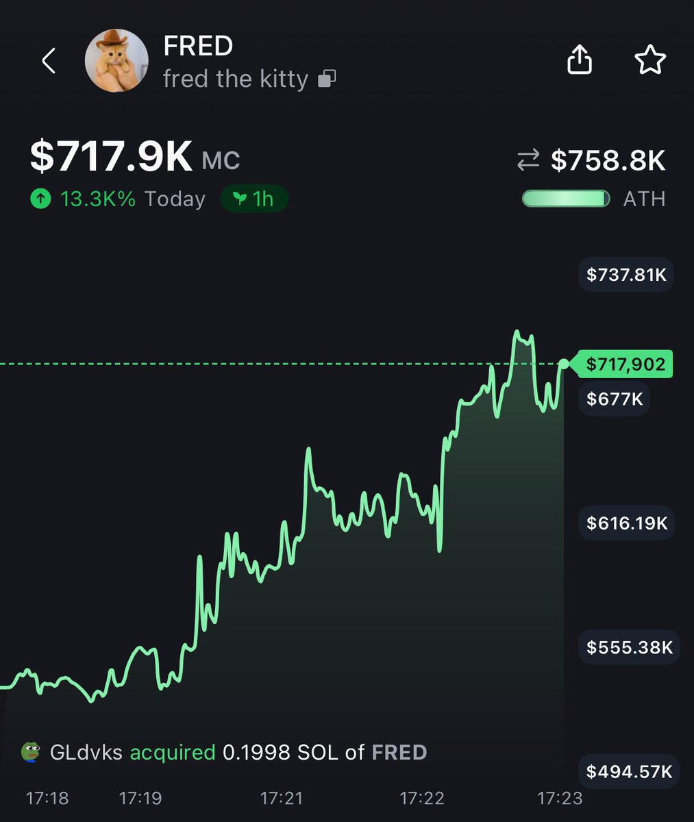Go back using the left chevron arrow

48,61
